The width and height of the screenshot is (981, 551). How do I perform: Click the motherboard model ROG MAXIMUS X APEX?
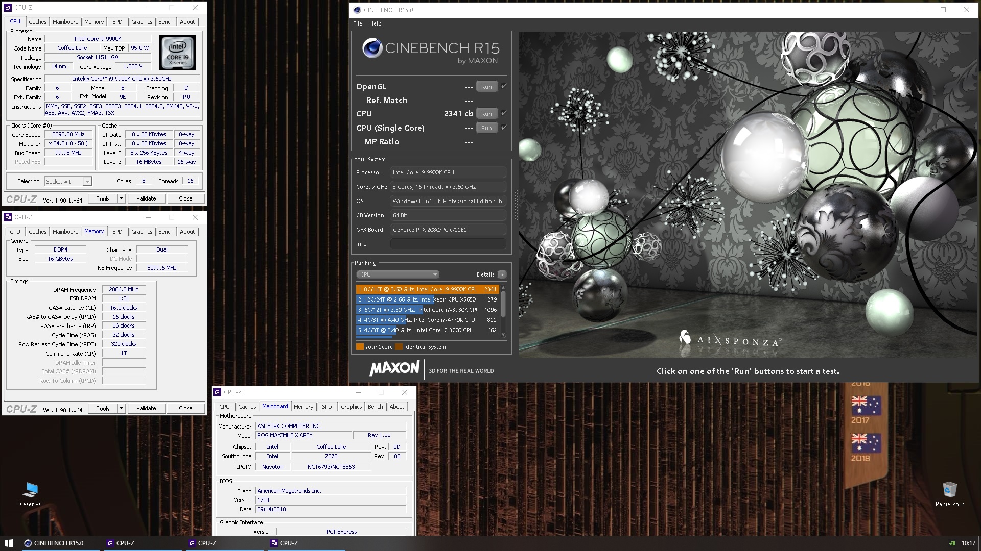pyautogui.click(x=303, y=435)
